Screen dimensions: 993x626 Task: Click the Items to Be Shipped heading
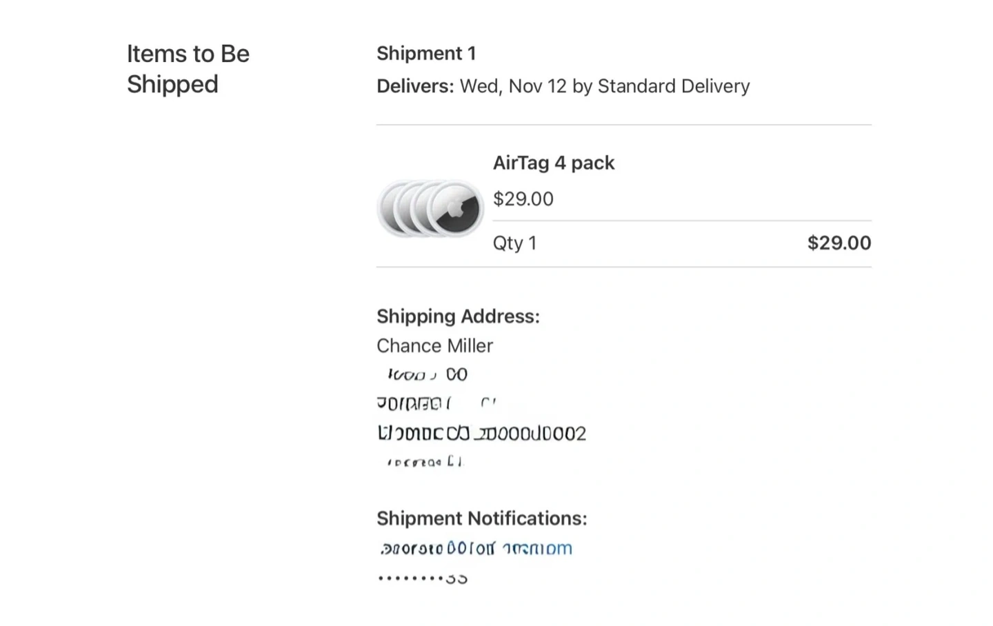coord(188,69)
